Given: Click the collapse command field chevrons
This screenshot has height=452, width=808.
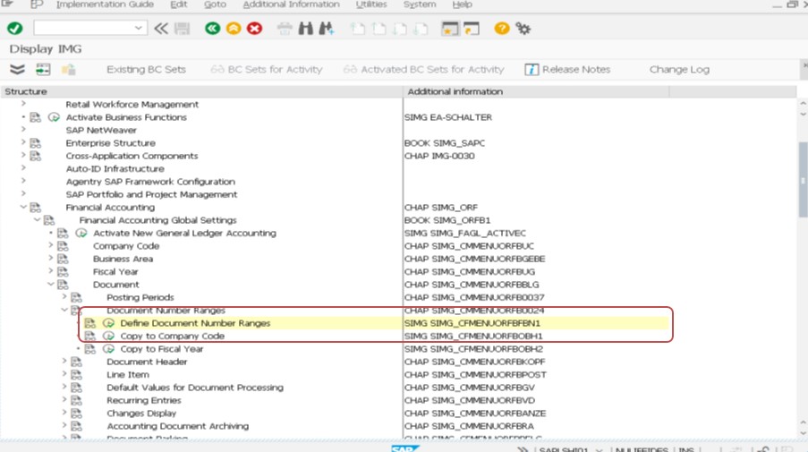Looking at the screenshot, I should pos(161,29).
